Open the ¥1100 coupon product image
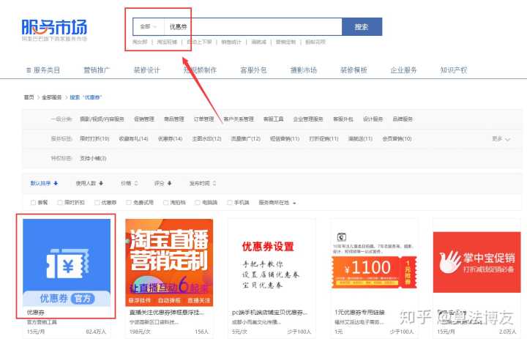The image size is (527, 339). 374,263
